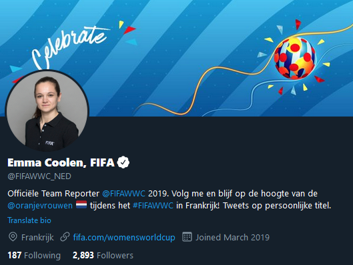This screenshot has height=265, width=353.
Task: Open the blue Celebrate header image
Action: [x=176, y=58]
